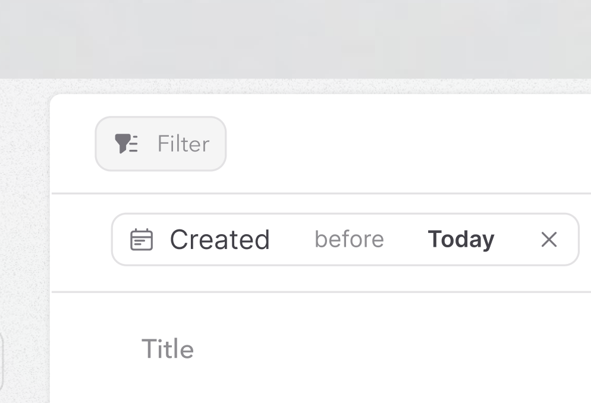591x403 pixels.
Task: Click the Title header to sort
Action: [x=168, y=349]
